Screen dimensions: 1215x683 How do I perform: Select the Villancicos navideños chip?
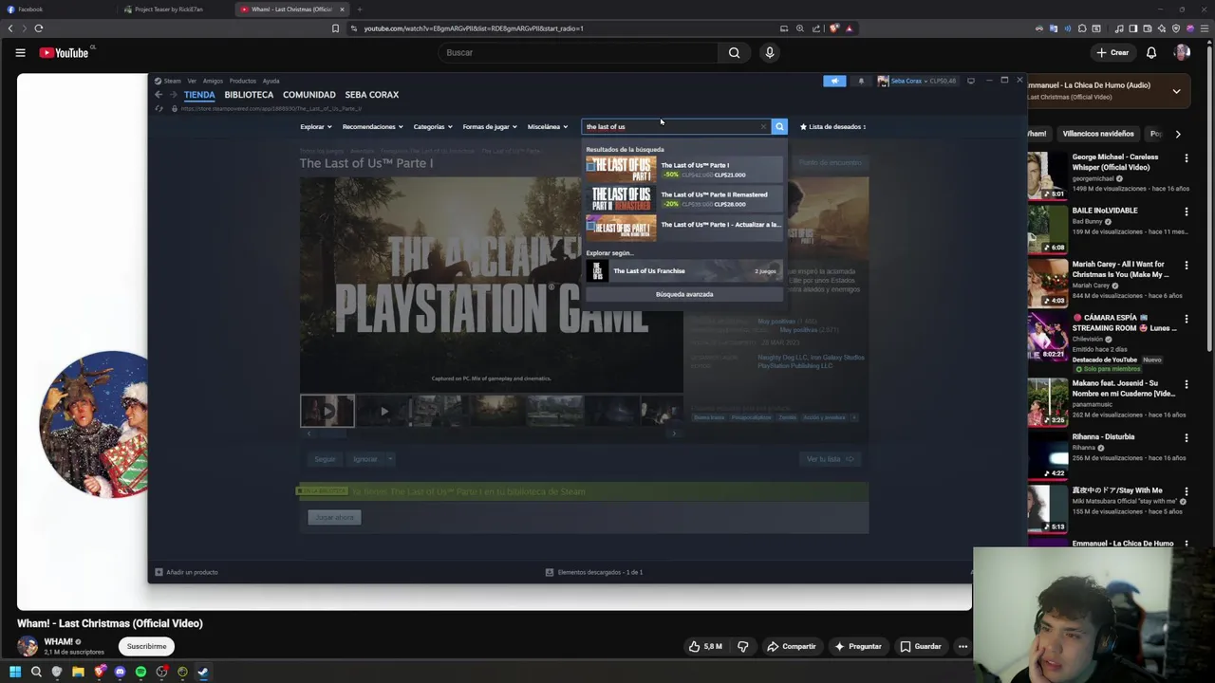1097,134
